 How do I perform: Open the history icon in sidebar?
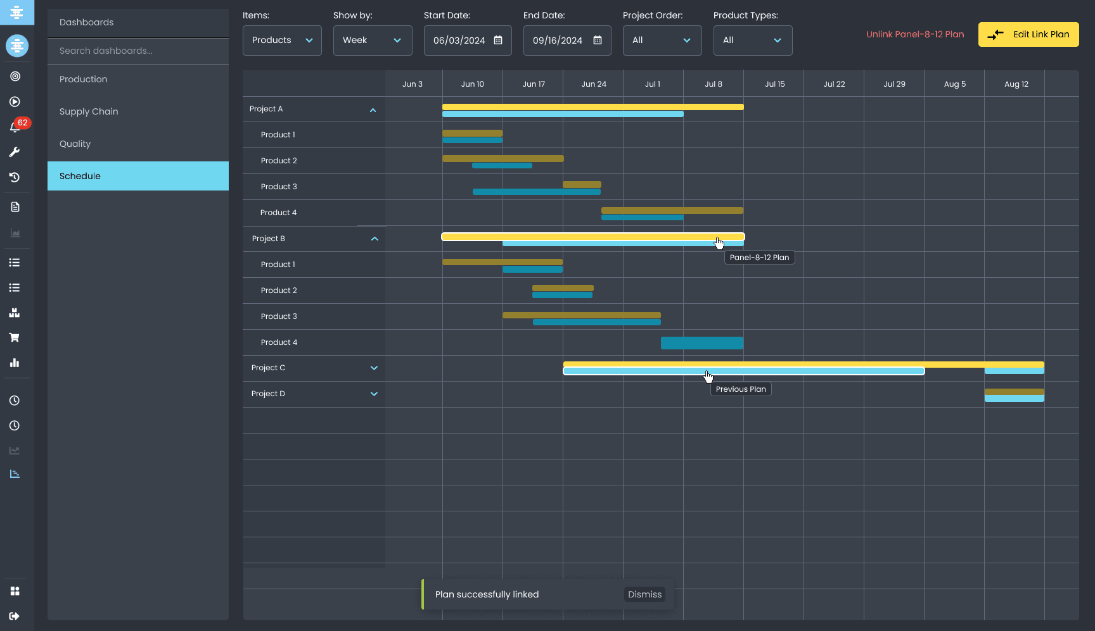pyautogui.click(x=15, y=177)
